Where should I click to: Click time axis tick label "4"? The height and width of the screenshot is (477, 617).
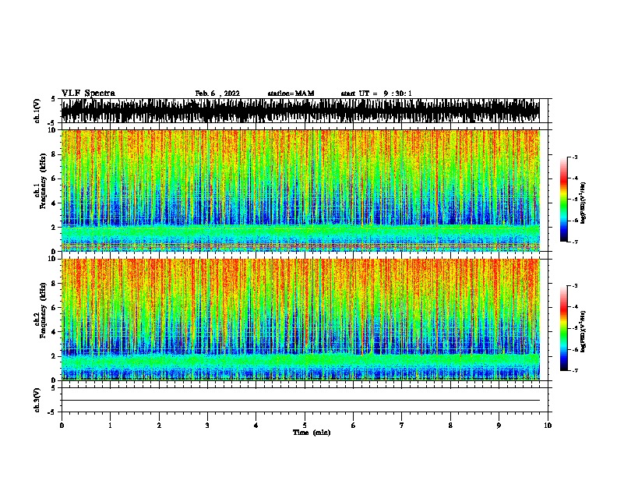(x=256, y=426)
